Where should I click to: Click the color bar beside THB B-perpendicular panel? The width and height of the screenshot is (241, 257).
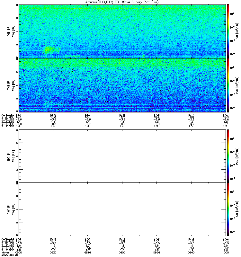click(x=228, y=31)
